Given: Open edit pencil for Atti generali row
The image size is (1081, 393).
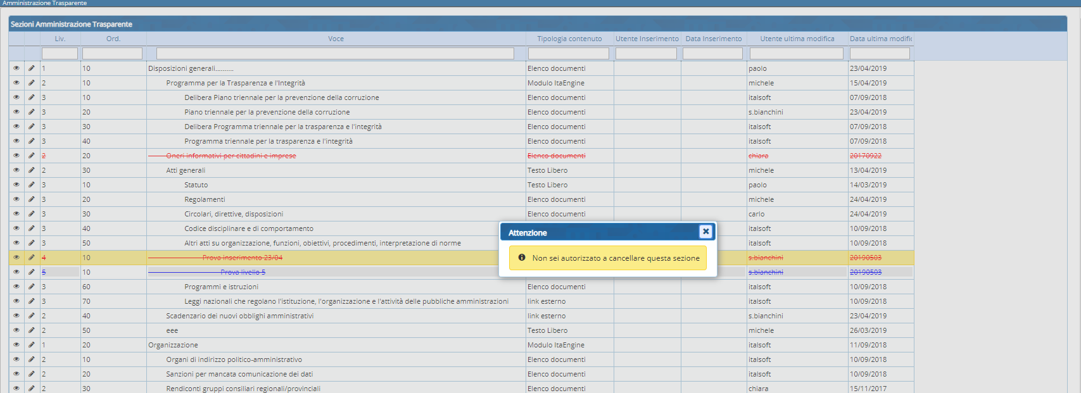Looking at the screenshot, I should coord(32,170).
